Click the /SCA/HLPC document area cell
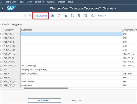 (x=130, y=62)
